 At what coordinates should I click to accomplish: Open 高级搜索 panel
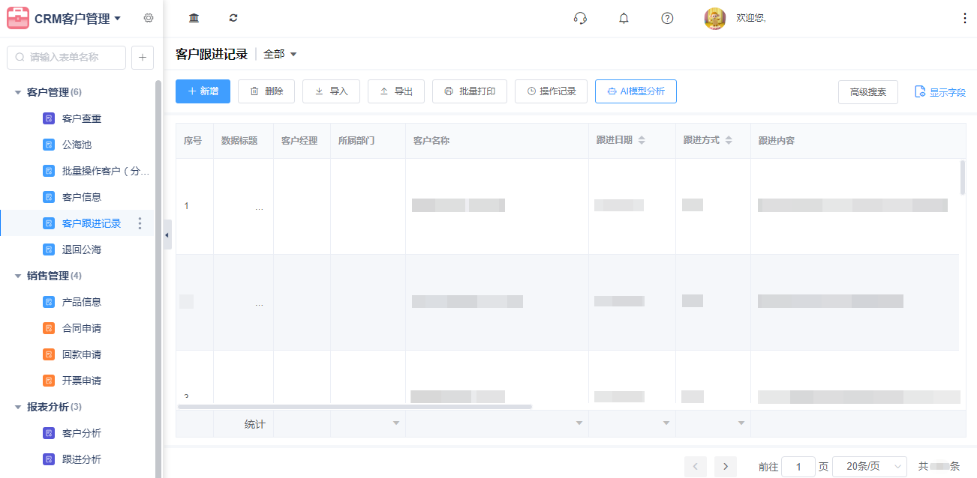click(868, 92)
